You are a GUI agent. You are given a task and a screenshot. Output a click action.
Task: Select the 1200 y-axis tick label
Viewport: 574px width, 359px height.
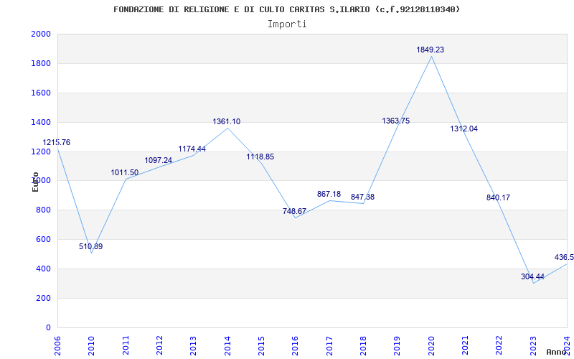tap(41, 151)
